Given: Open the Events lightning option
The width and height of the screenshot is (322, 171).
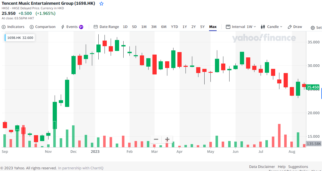Looking at the screenshot, I should (70, 27).
